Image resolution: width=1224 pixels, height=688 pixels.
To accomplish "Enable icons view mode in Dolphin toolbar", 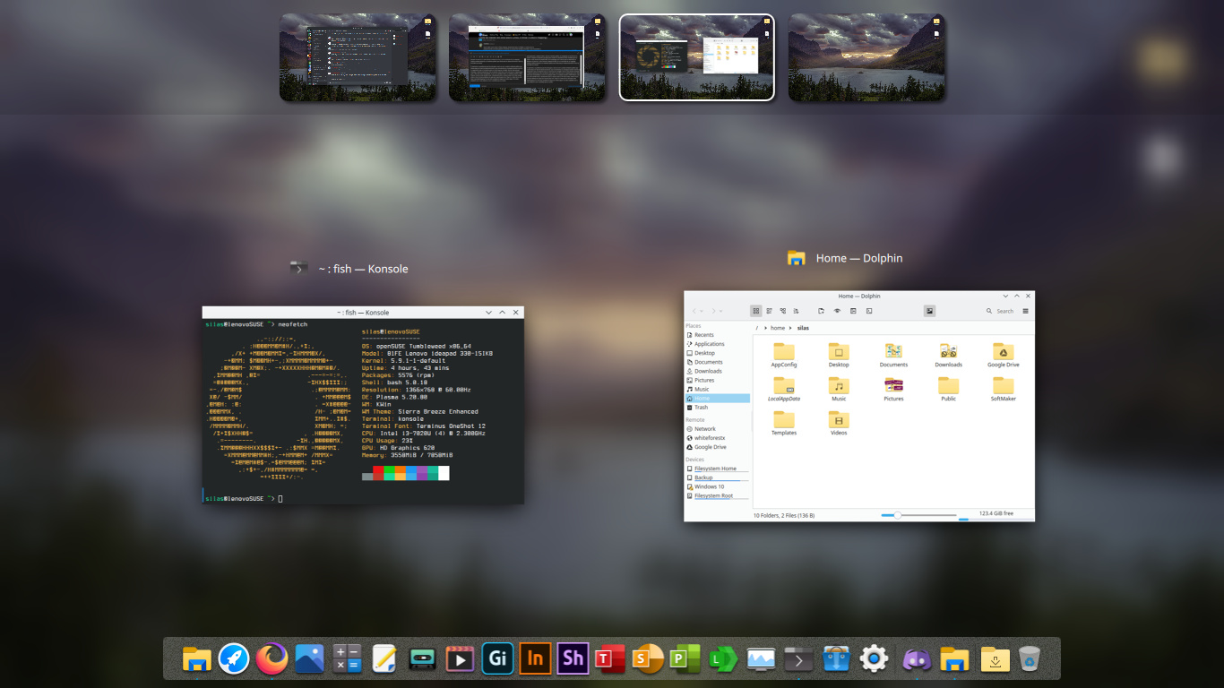I will tap(756, 311).
